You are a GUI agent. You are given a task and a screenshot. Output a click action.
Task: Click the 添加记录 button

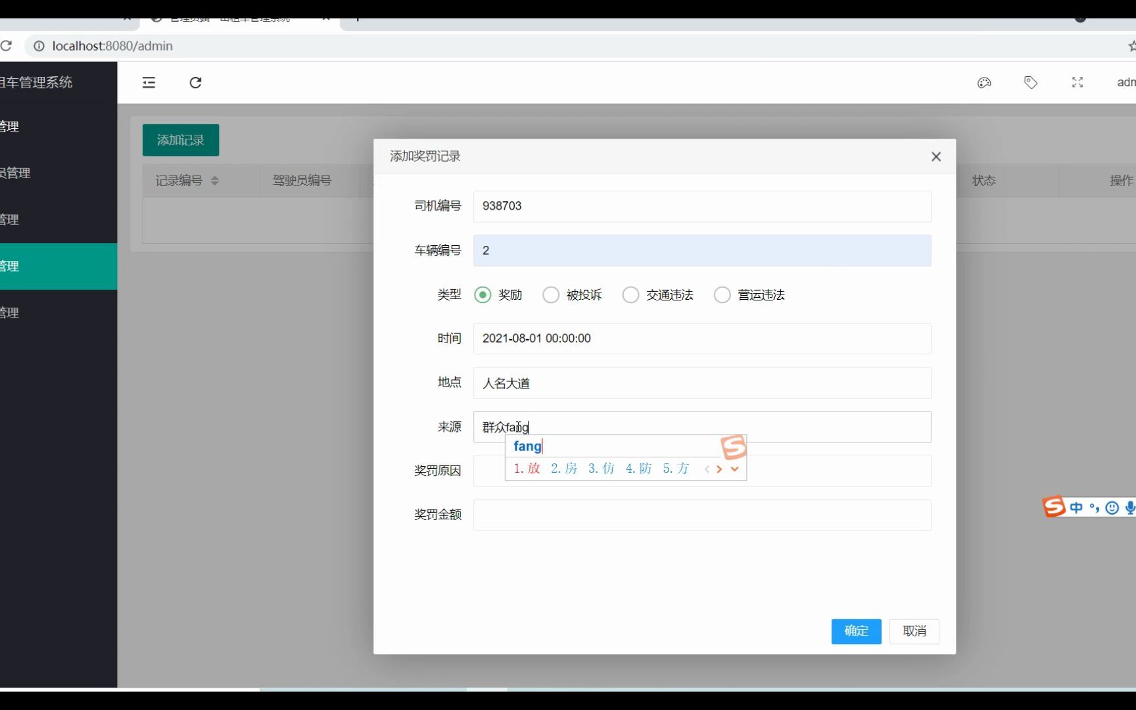pyautogui.click(x=181, y=140)
